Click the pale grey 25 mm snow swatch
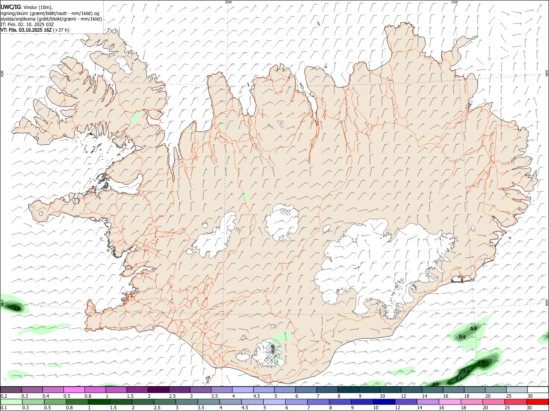The height and width of the screenshot is (411, 549). (516, 390)
